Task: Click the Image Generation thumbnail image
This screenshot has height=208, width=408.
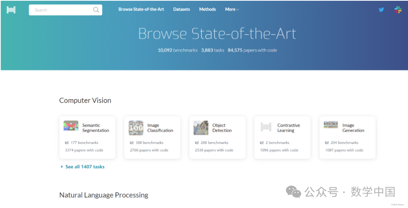Action: coord(331,124)
